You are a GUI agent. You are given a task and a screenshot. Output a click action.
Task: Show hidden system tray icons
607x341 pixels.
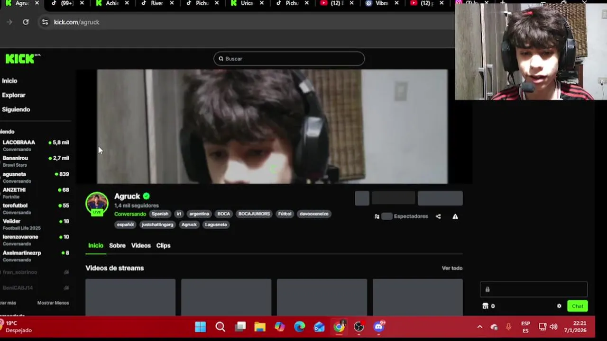(479, 327)
